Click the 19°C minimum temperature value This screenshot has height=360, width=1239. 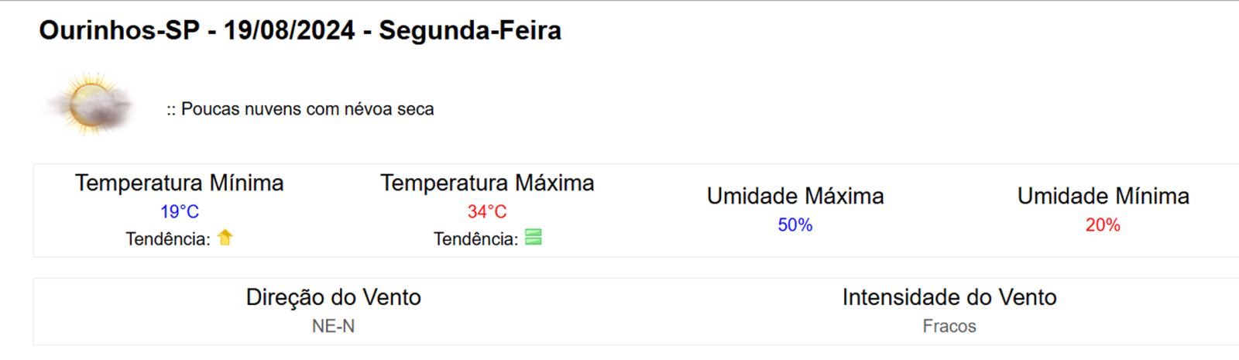[x=180, y=211]
